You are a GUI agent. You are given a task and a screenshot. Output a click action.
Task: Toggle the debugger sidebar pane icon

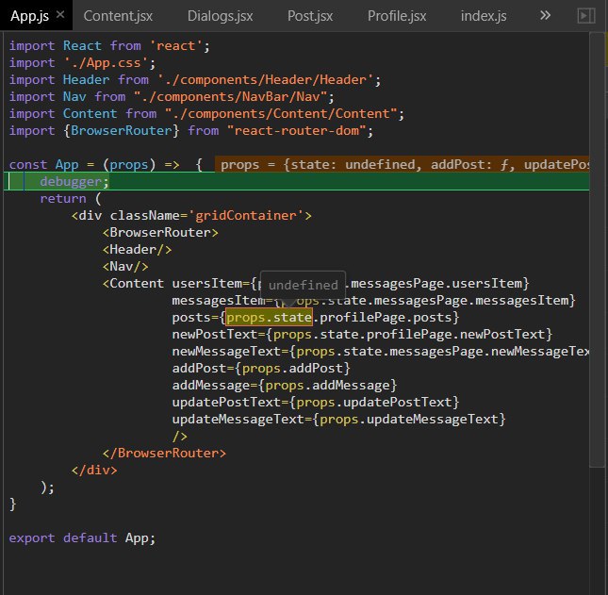coord(585,16)
